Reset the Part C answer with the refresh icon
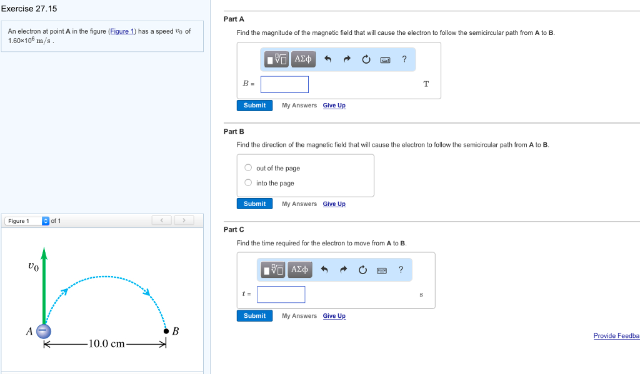Screen dimensions: 640x374 [362, 269]
